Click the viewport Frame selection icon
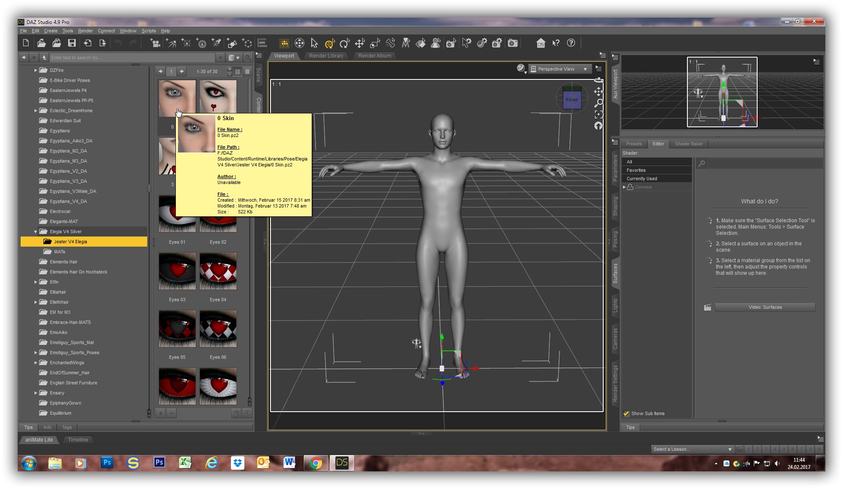This screenshot has width=843, height=489. click(x=599, y=114)
